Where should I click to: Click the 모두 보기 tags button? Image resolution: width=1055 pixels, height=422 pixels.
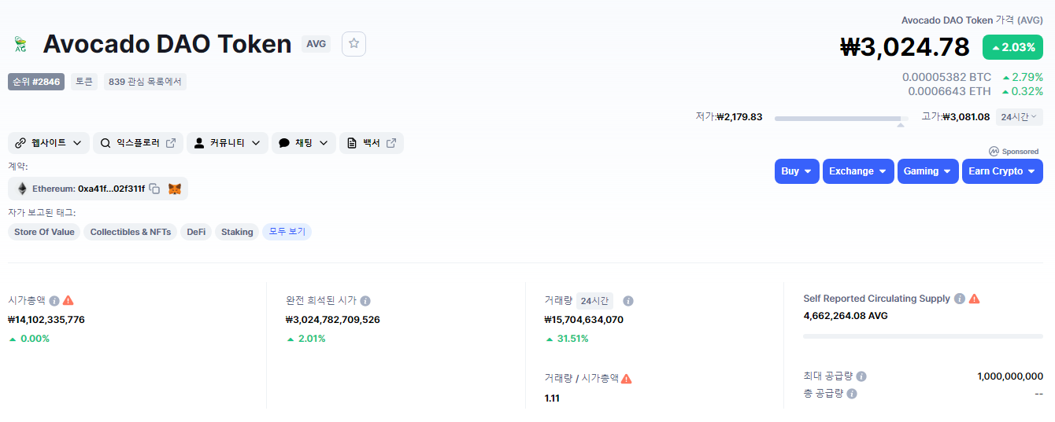click(287, 232)
